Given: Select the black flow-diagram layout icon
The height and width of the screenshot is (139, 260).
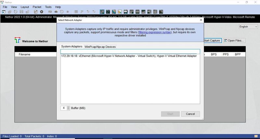Looking at the screenshot, I should (x=161, y=12).
